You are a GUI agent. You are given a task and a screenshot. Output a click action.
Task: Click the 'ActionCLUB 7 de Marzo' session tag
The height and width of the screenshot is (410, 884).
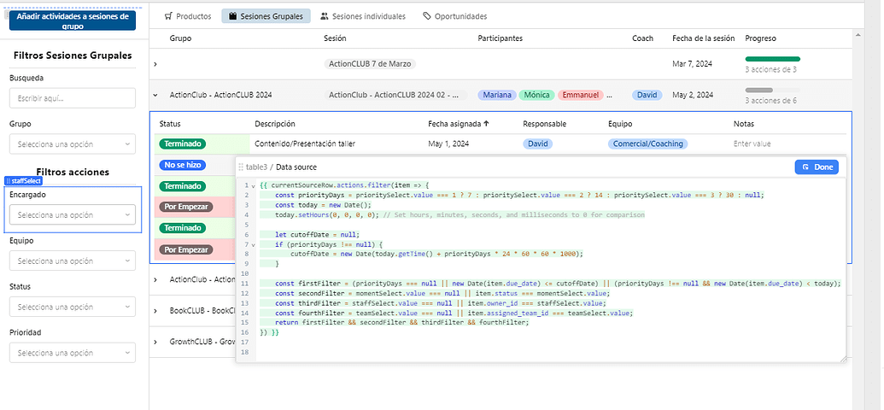370,64
